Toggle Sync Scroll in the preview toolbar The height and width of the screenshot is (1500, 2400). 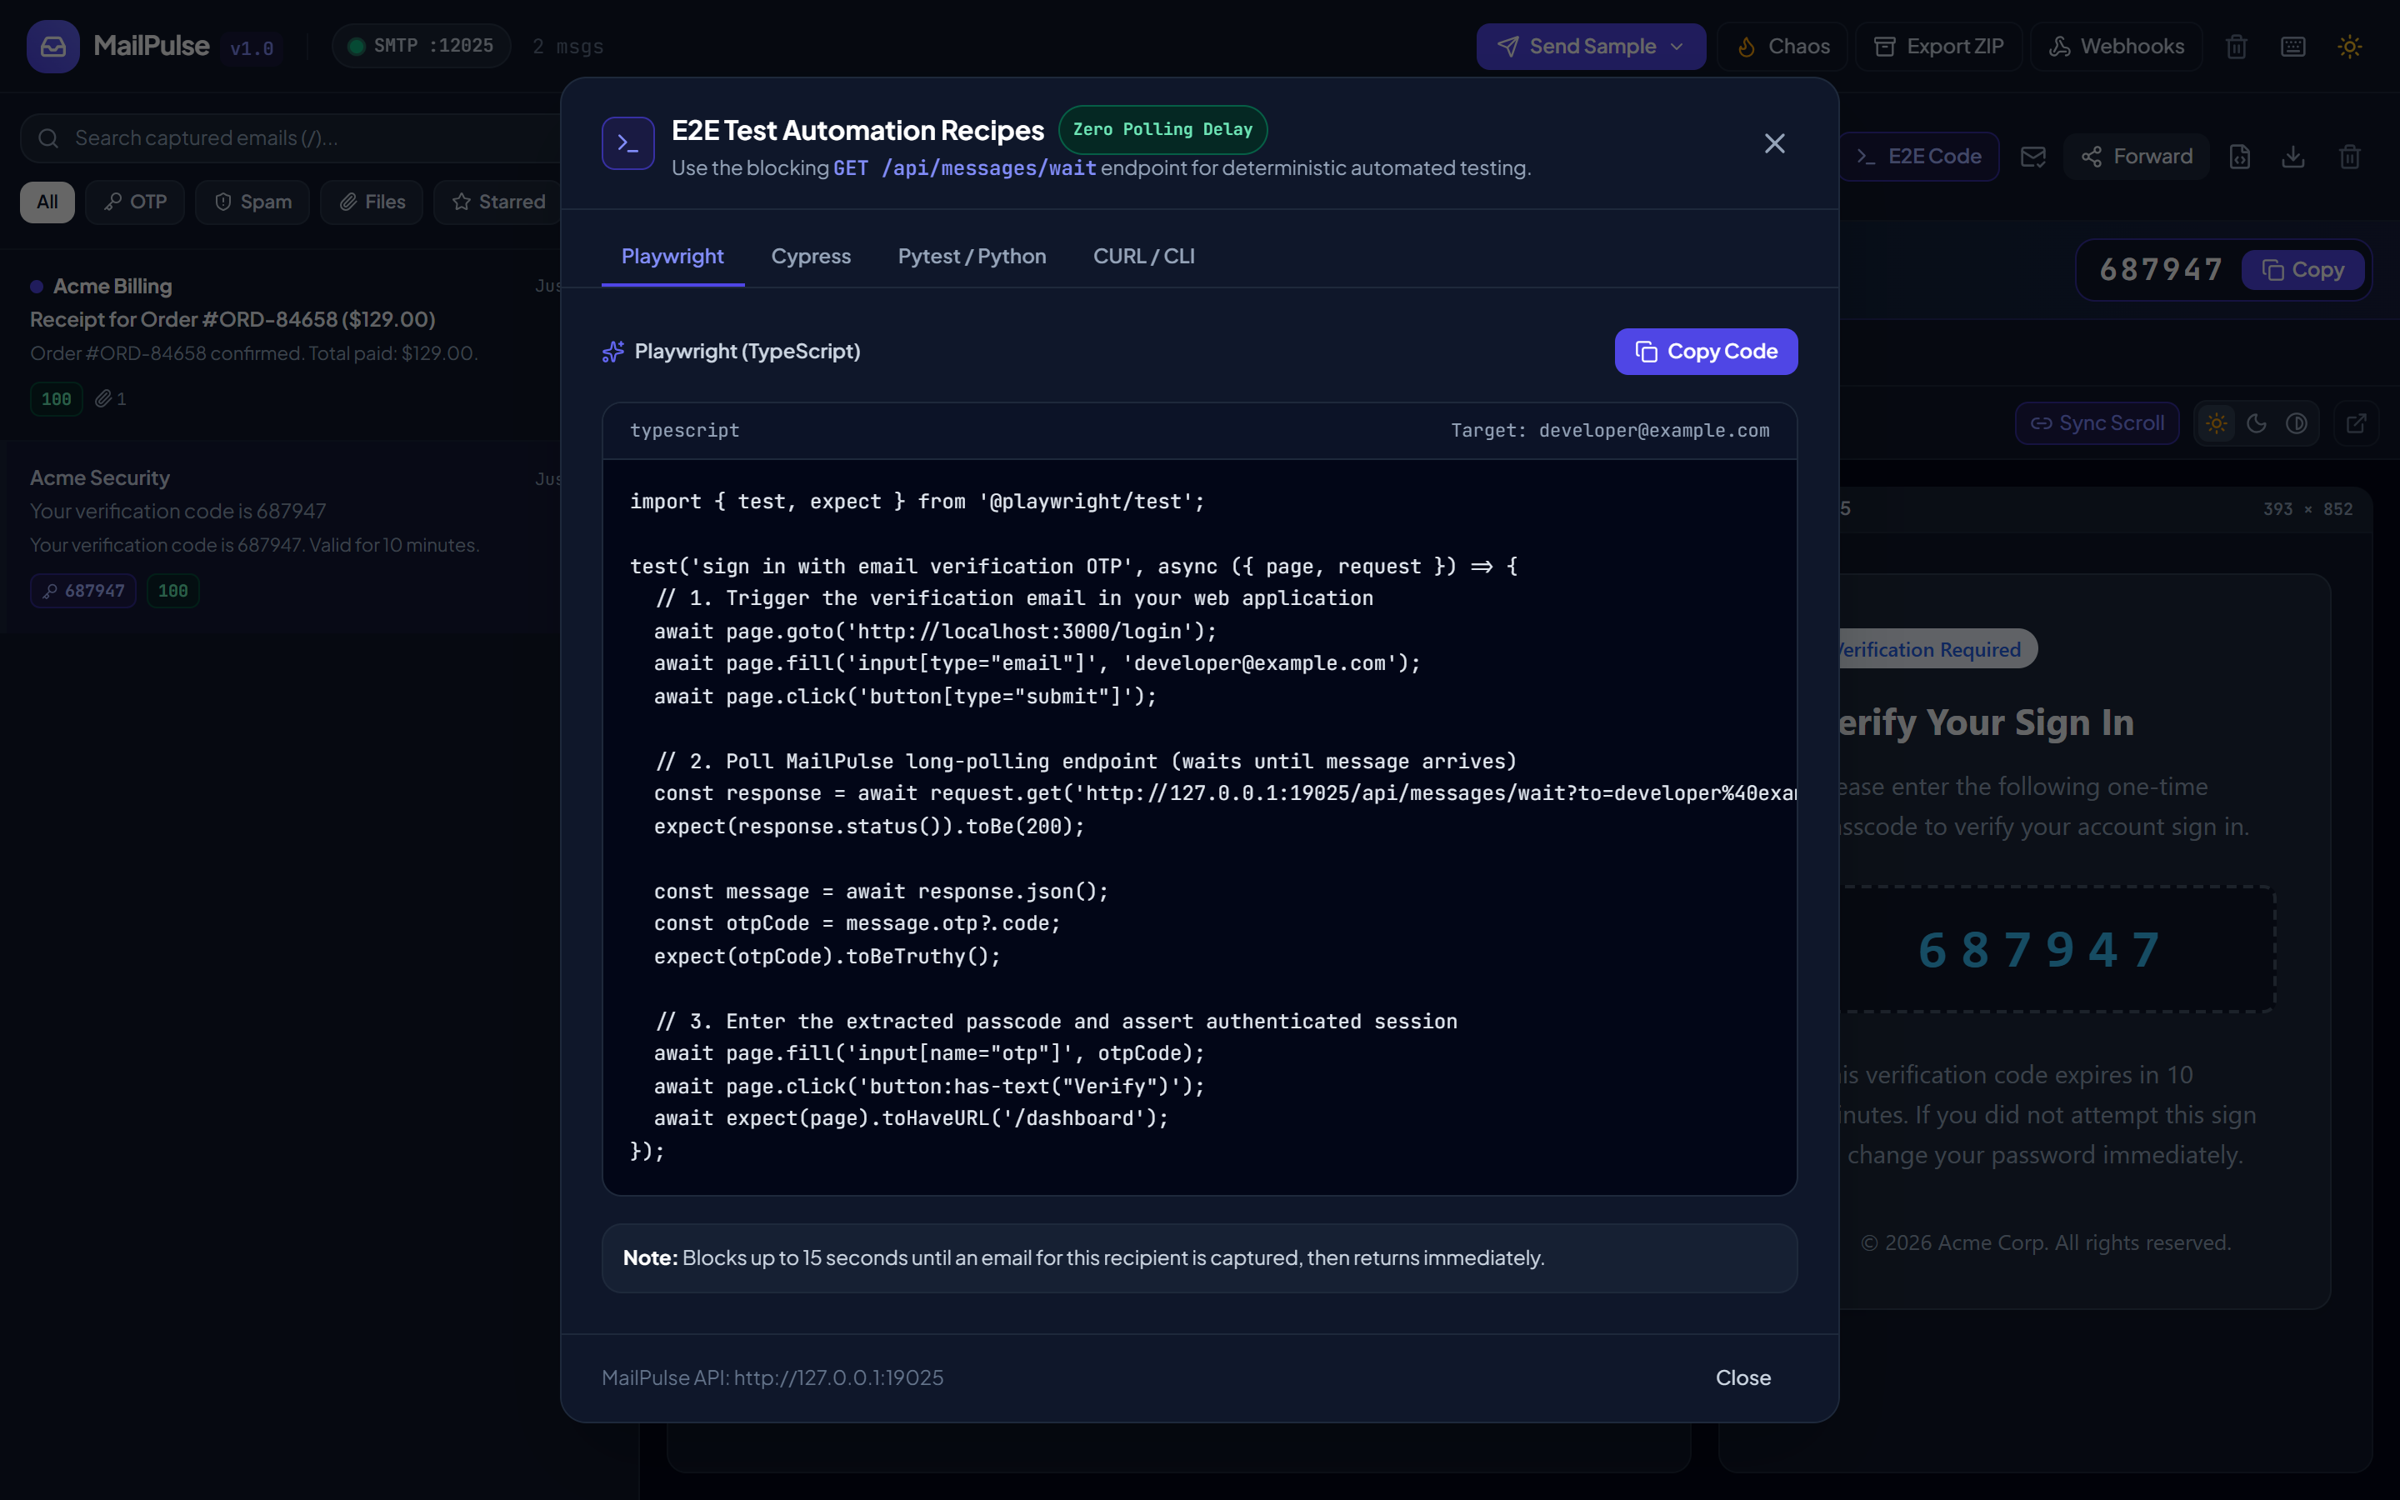(2097, 423)
